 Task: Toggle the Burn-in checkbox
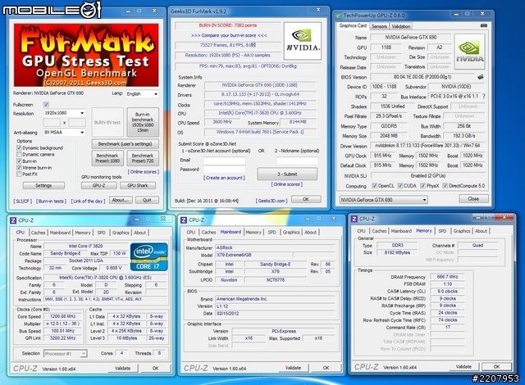pyautogui.click(x=19, y=161)
